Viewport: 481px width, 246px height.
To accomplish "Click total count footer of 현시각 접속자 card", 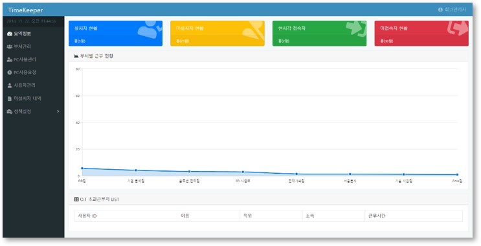I will [x=319, y=41].
